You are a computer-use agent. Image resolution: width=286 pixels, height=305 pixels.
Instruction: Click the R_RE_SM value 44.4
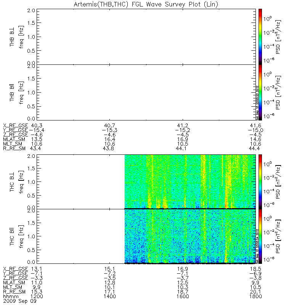254,148
